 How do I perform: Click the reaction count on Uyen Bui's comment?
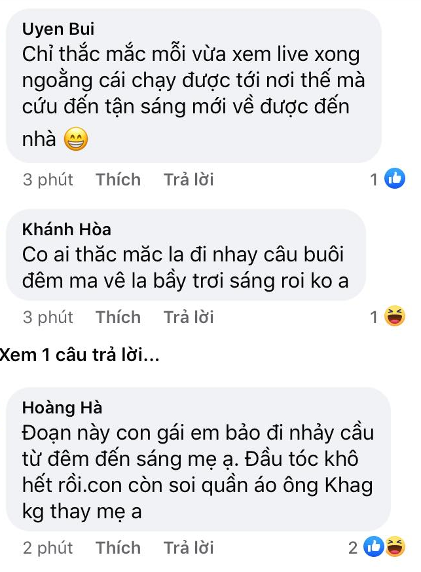374,179
